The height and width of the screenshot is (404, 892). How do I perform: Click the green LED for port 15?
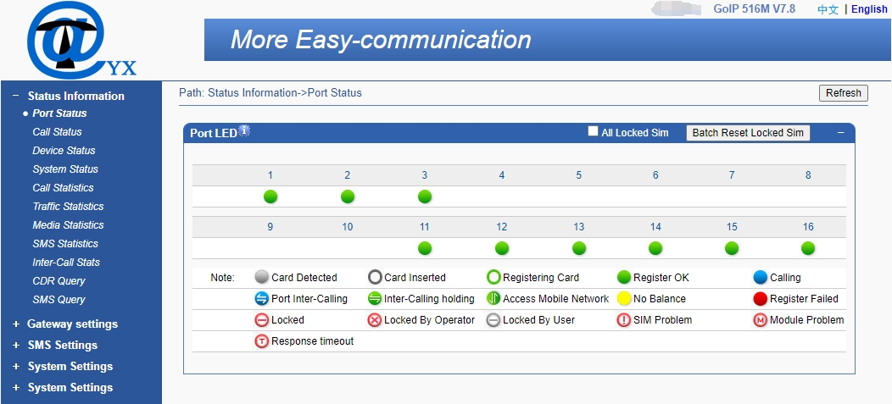point(732,248)
